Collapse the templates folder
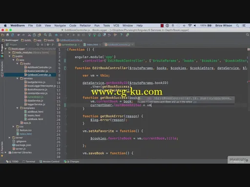Screen dimensions: 250x187 click(18, 108)
